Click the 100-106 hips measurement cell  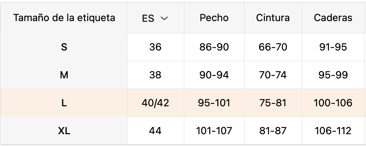point(333,103)
